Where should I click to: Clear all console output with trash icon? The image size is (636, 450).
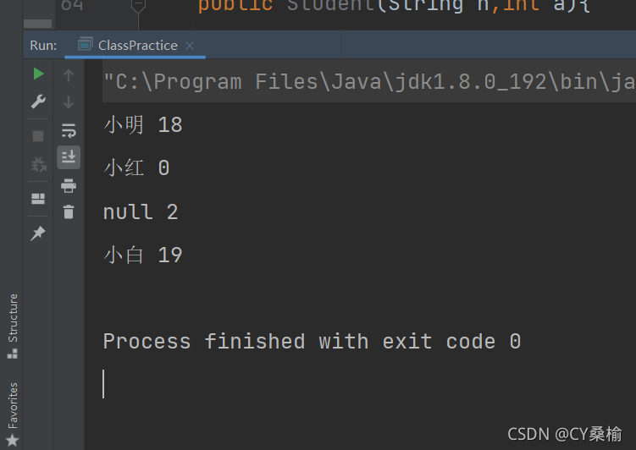point(69,211)
